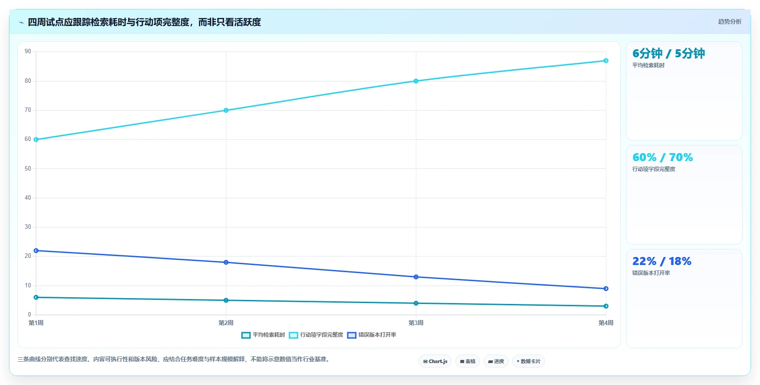Click the 平均检索耗时 point at 第2周 (5)
The width and height of the screenshot is (760, 385).
click(226, 300)
